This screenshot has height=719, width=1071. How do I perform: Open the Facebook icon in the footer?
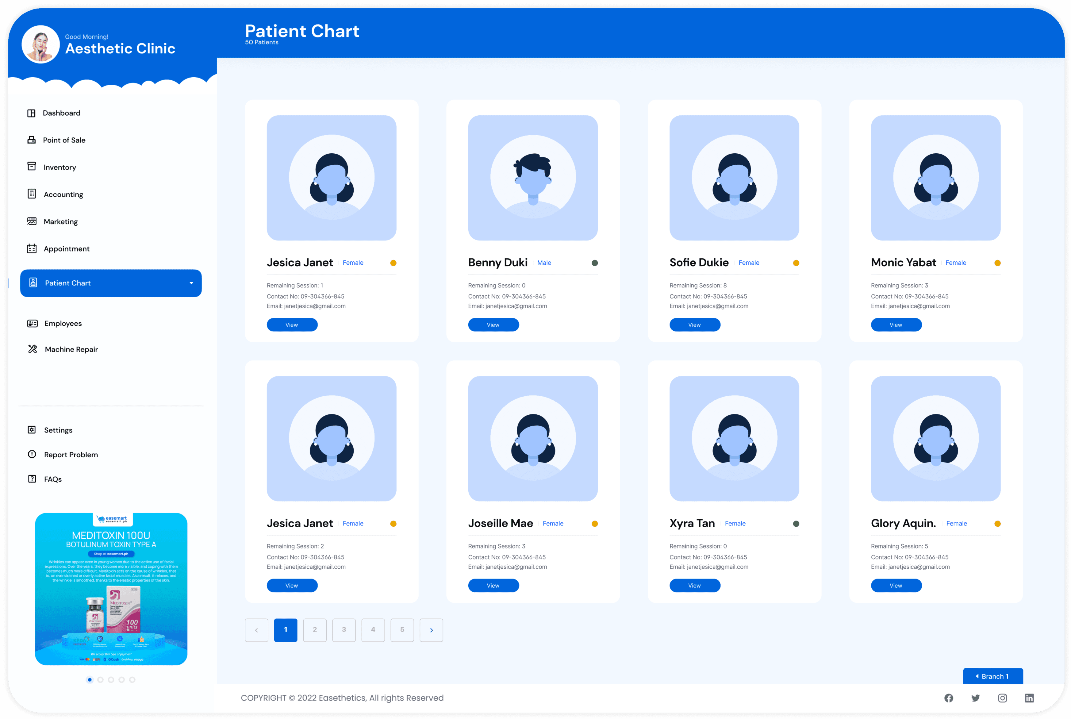[948, 698]
